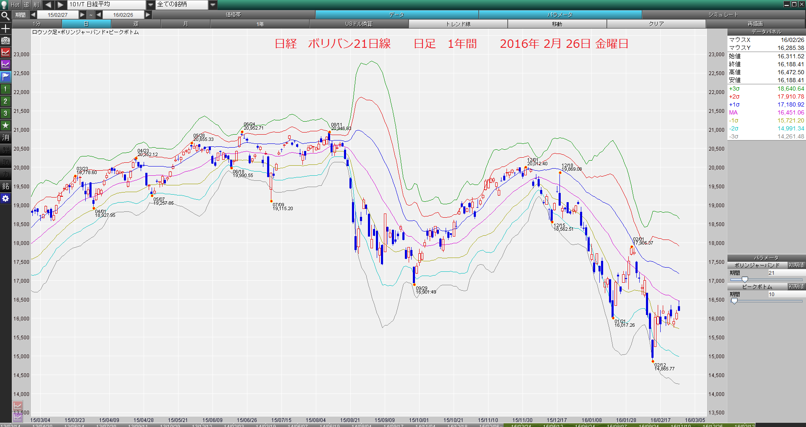Click the 力 sidebar button
Image resolution: width=806 pixels, height=427 pixels.
pyautogui.click(x=5, y=174)
